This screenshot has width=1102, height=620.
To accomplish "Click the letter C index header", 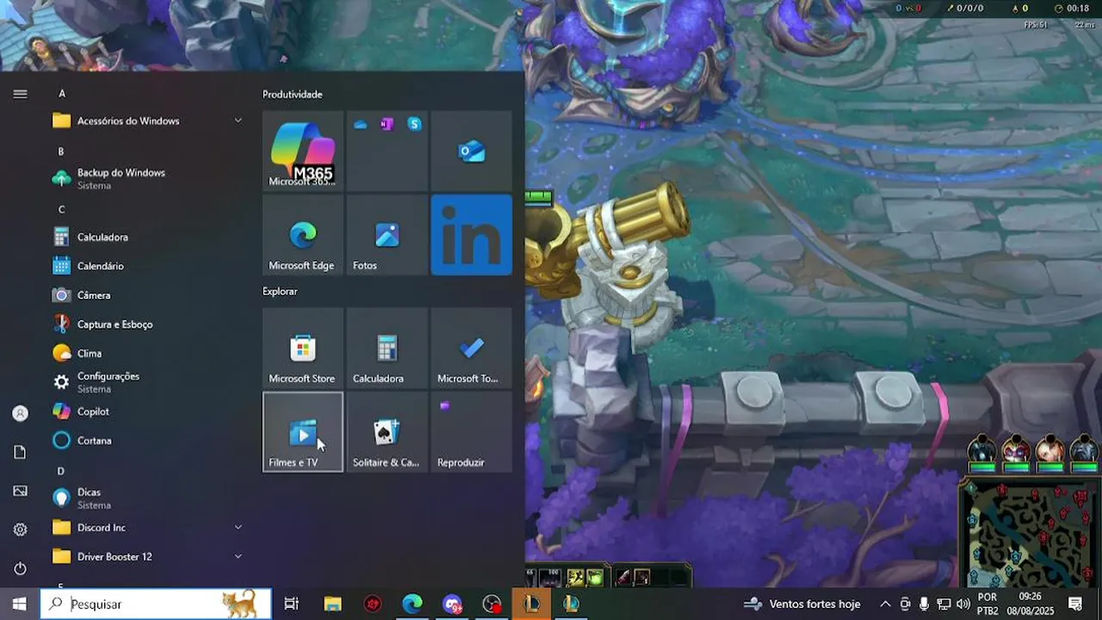I will pos(61,210).
